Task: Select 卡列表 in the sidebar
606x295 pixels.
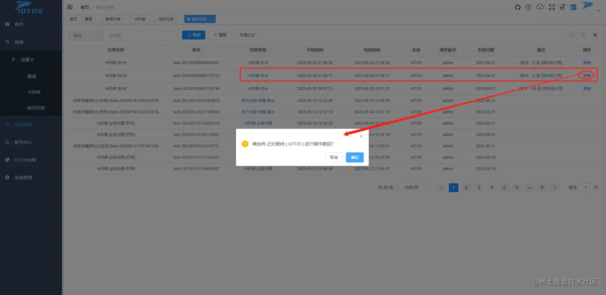Action: tap(34, 92)
